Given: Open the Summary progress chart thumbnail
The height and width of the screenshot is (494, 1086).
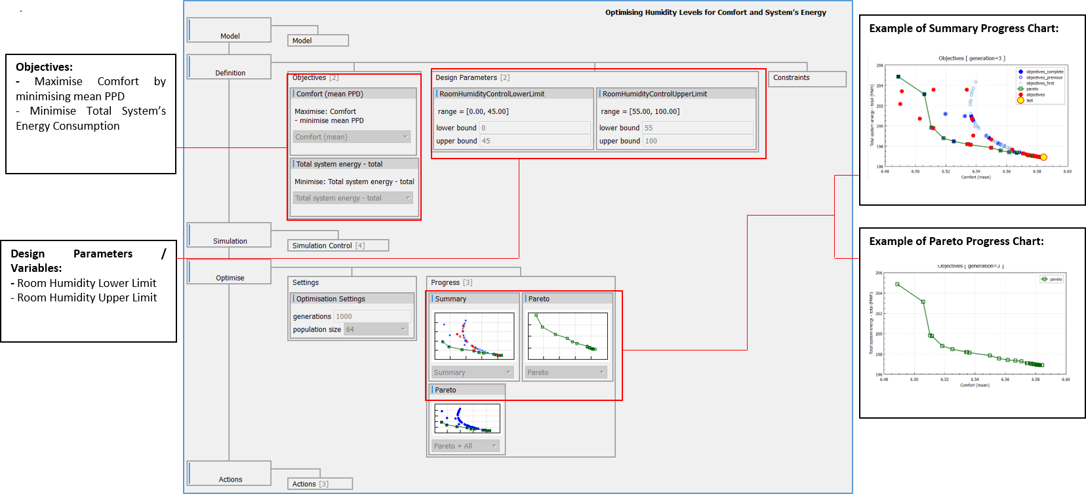Looking at the screenshot, I should (x=473, y=336).
